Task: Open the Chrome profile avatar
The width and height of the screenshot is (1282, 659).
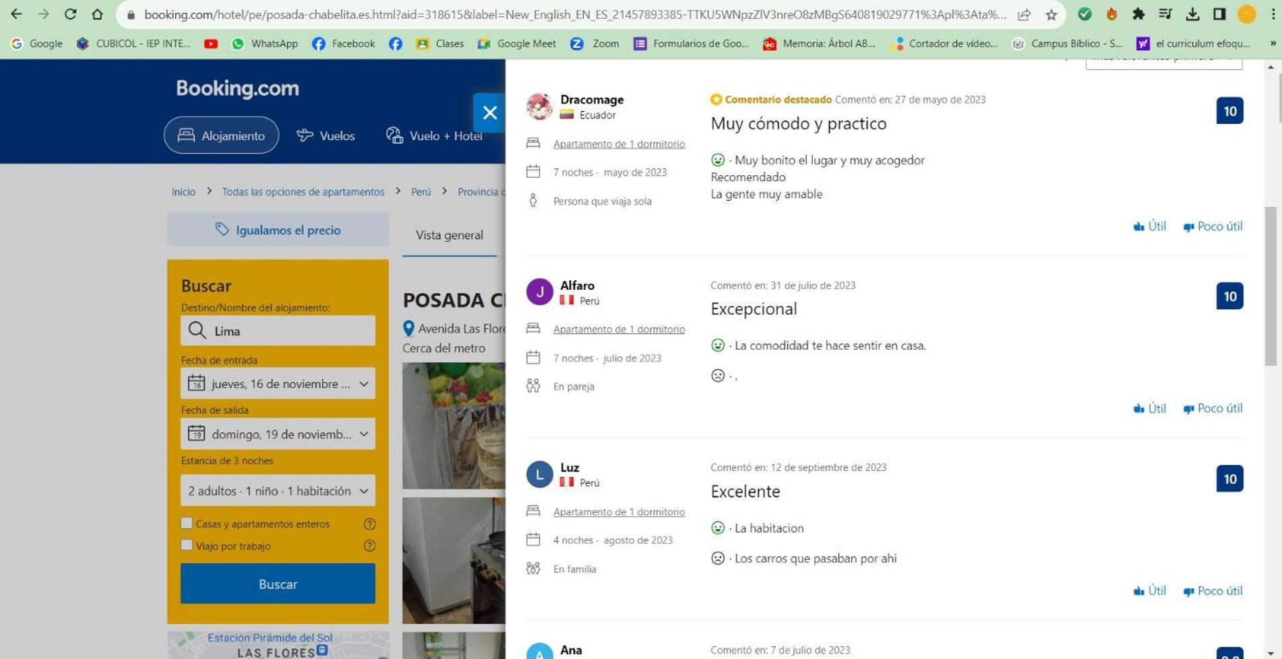Action: click(1246, 14)
